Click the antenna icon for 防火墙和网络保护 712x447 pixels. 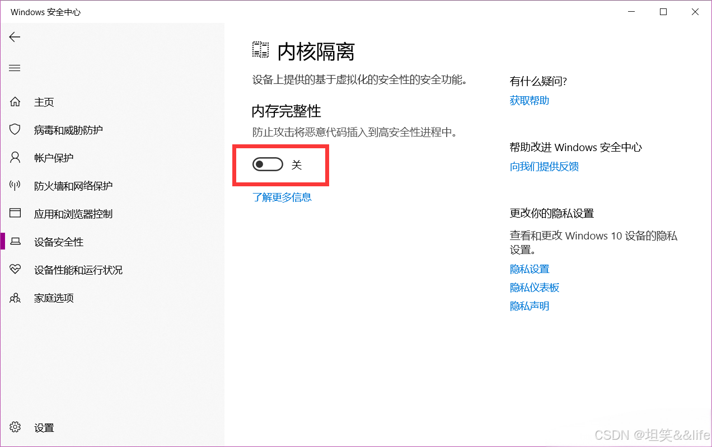pos(15,186)
